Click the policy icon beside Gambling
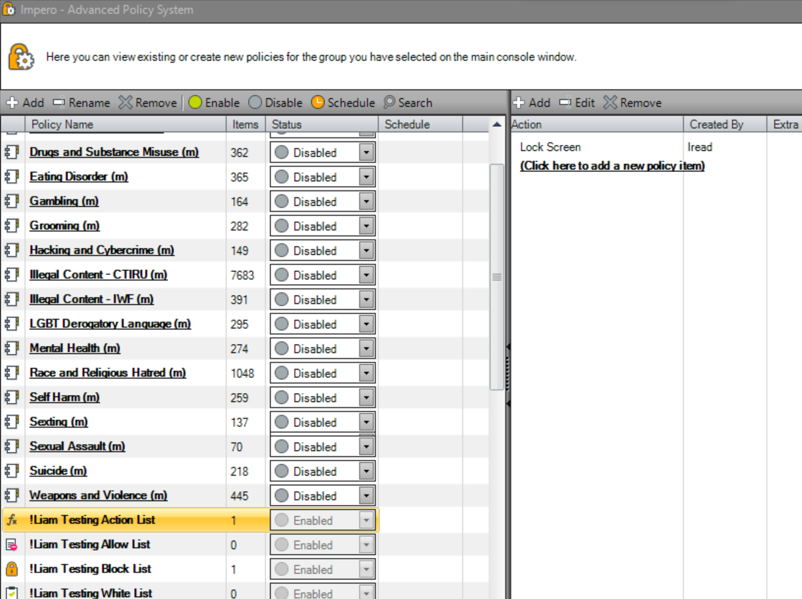802x599 pixels. click(x=12, y=201)
